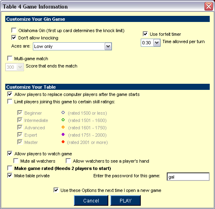Open the Score that ends the match dropdown

click(15, 67)
